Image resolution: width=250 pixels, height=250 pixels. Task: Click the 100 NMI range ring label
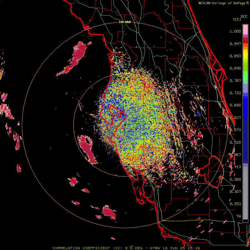(125, 22)
